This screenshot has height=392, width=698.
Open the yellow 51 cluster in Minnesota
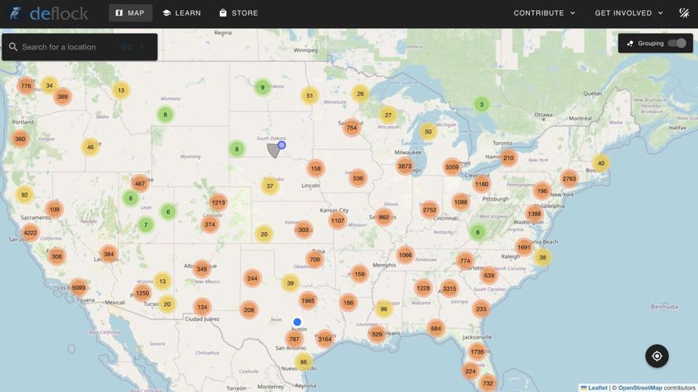(x=310, y=96)
